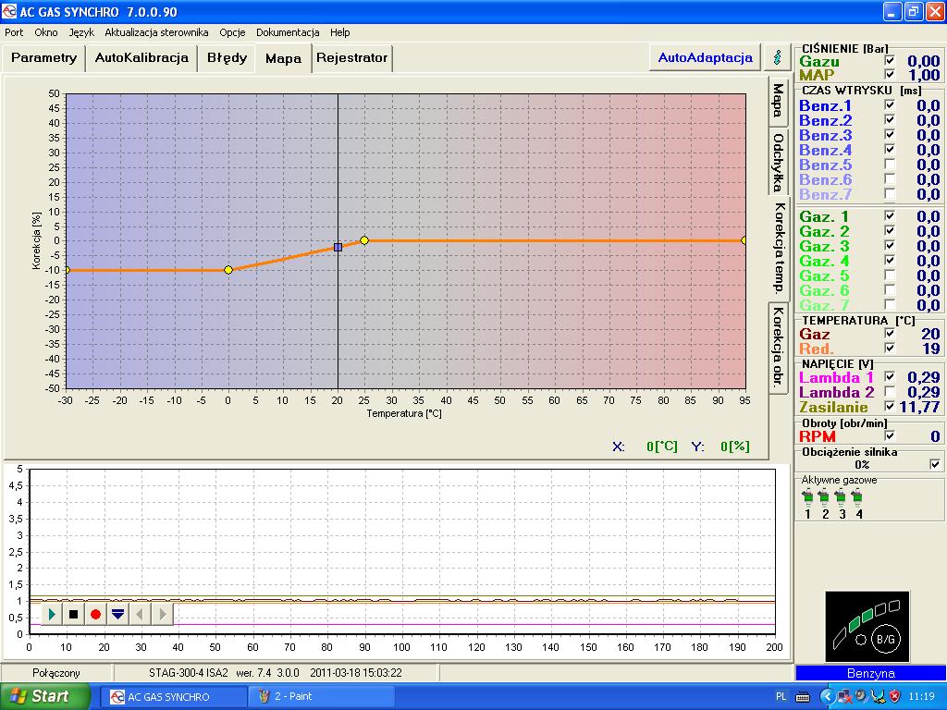Click the Gaz. 2 label

coord(824,231)
